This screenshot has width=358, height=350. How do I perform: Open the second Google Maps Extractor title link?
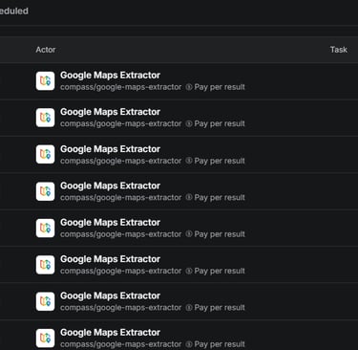[x=110, y=112]
